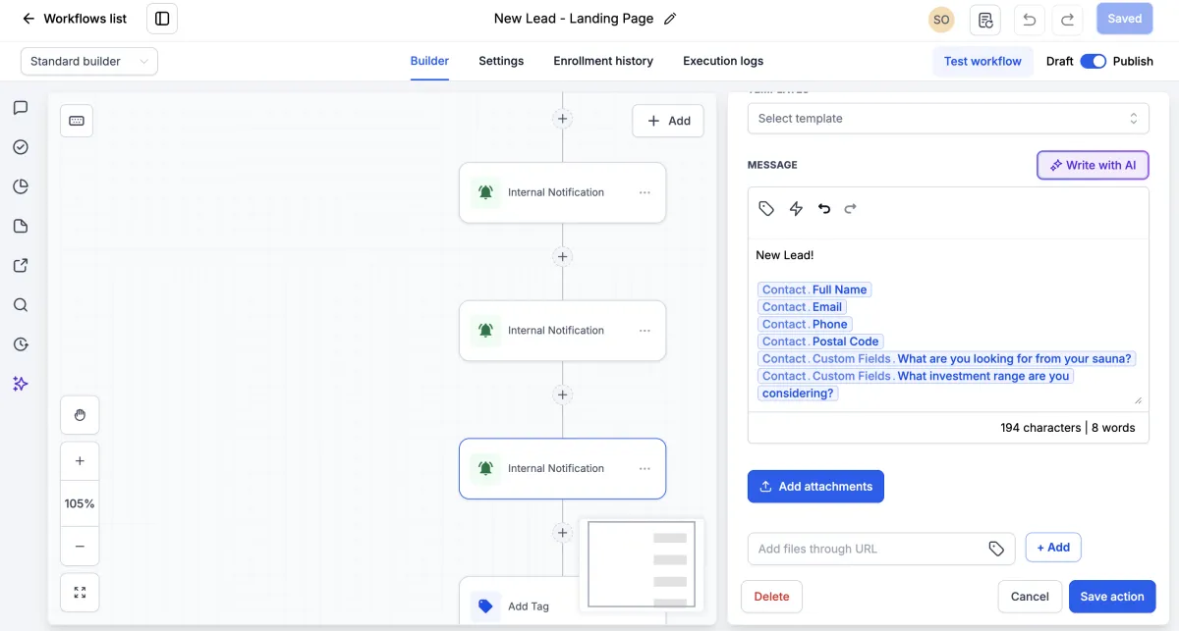Click the lightning bolt trigger link icon

pyautogui.click(x=796, y=209)
